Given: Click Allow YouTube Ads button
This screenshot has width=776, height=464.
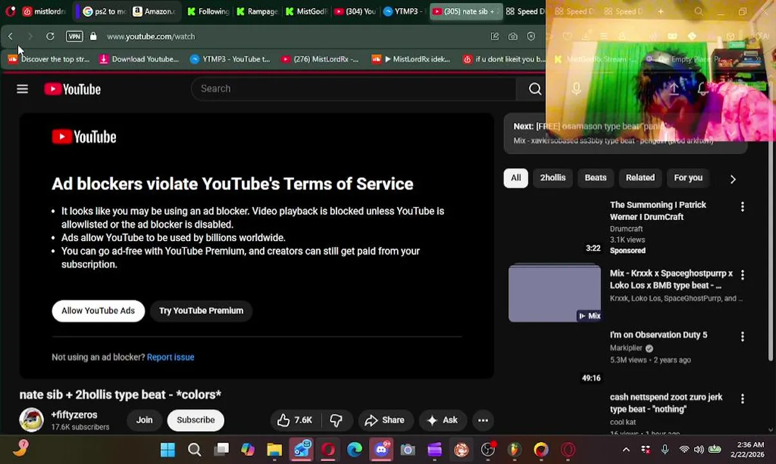Looking at the screenshot, I should (98, 311).
